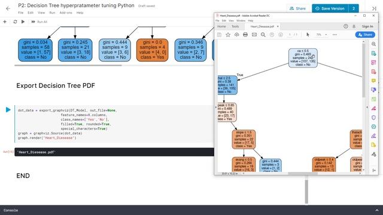383x215 pixels.
Task: Open the green Scan tool in right pane
Action: pos(373,99)
